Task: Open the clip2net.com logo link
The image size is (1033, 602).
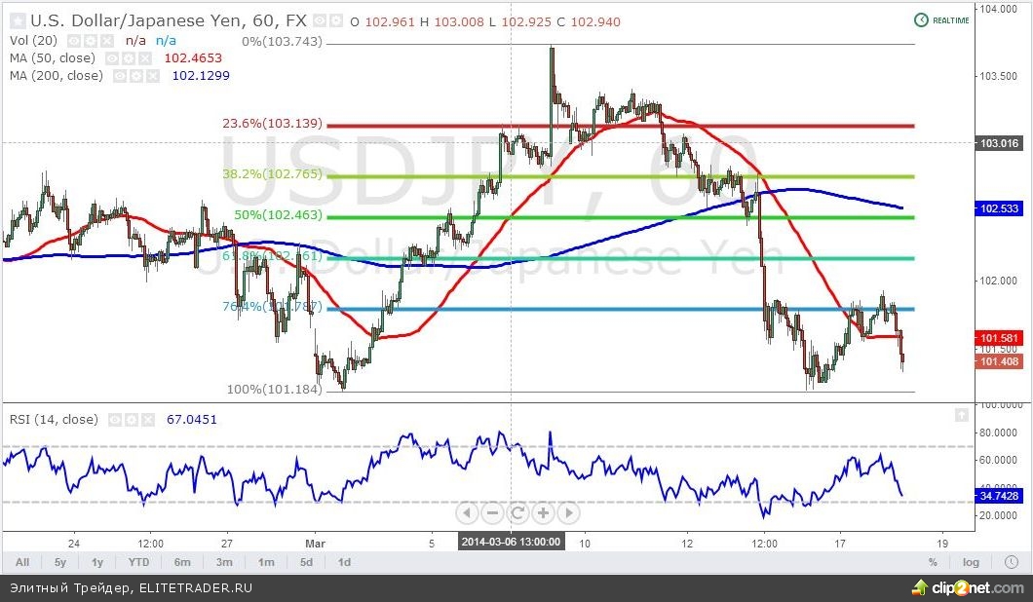Action: [x=967, y=586]
